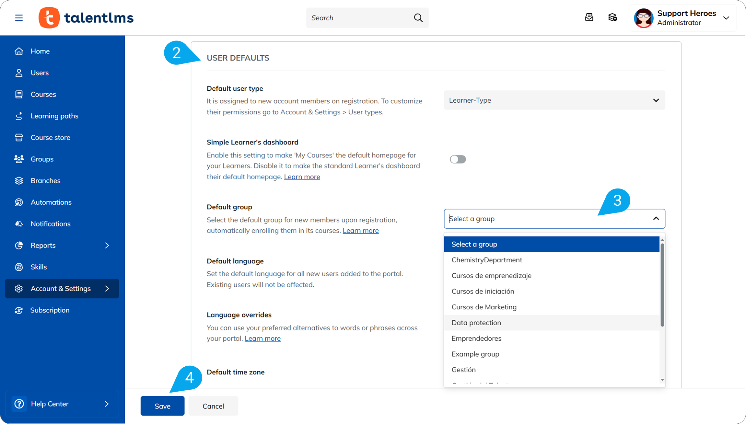746x424 pixels.
Task: Collapse the Default group dropdown
Action: (656, 219)
